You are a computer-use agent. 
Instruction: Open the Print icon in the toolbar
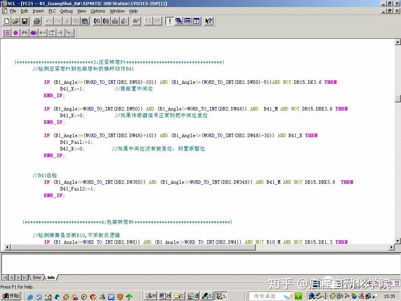pos(37,21)
